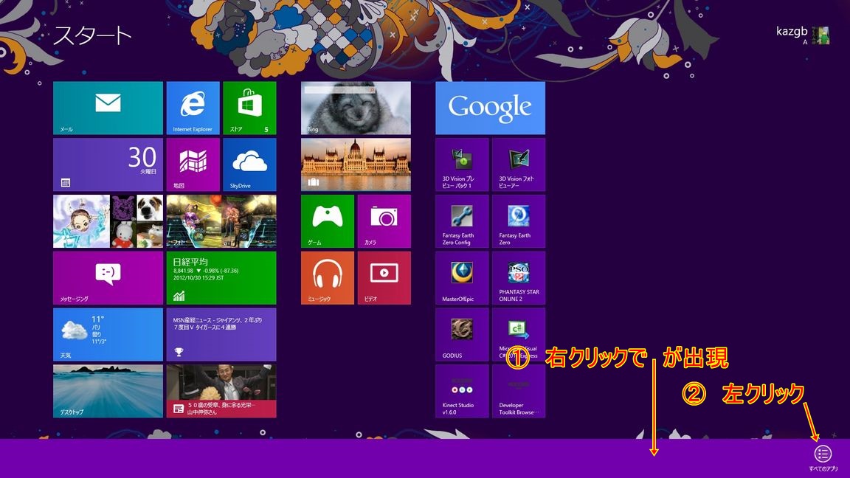Image resolution: width=850 pixels, height=478 pixels.
Task: Launch the MasterOfEpic tile
Action: (x=462, y=277)
